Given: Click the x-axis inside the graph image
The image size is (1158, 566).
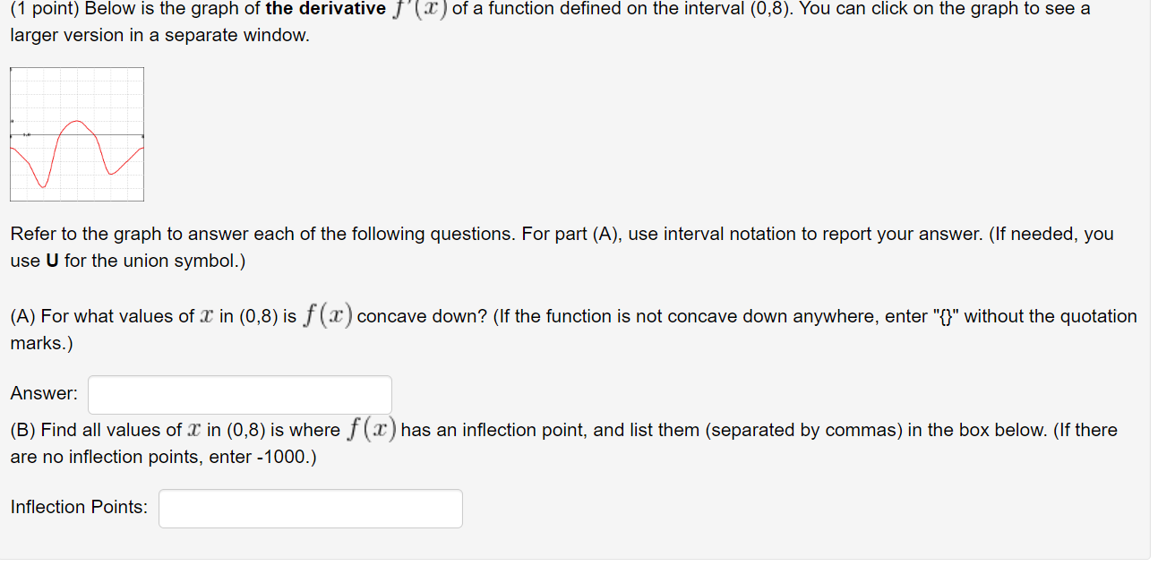Looking at the screenshot, I should [76, 136].
